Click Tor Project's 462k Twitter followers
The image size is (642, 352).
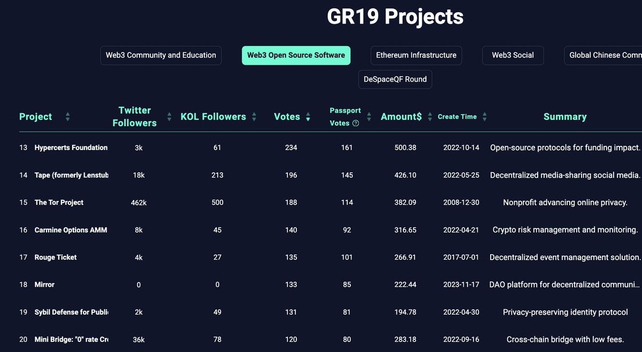click(x=139, y=202)
